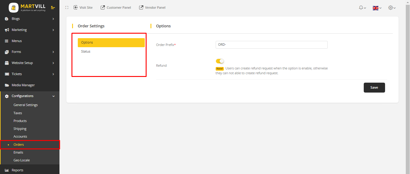Open the Vendor Panel link
Image resolution: width=410 pixels, height=174 pixels.
tap(152, 8)
